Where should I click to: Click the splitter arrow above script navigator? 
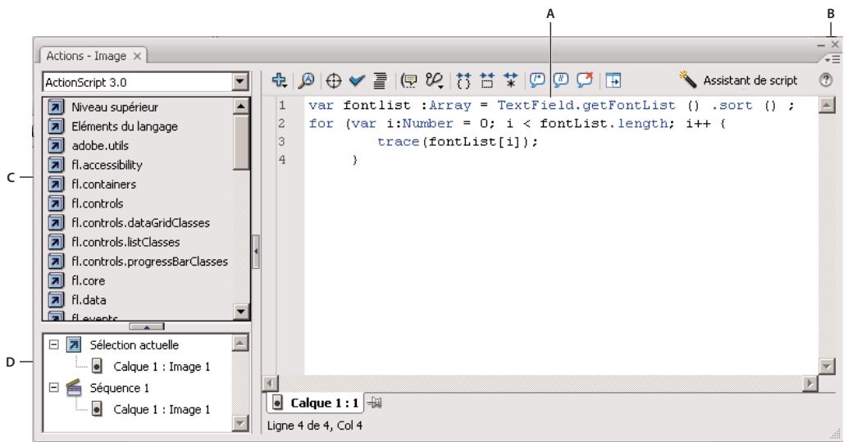(147, 326)
